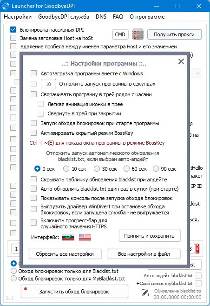Select the 0 сек delay radio
Viewport: 210px width, 306px height.
[37, 169]
